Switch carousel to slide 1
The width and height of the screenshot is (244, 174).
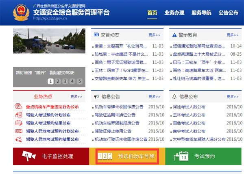tap(50, 81)
